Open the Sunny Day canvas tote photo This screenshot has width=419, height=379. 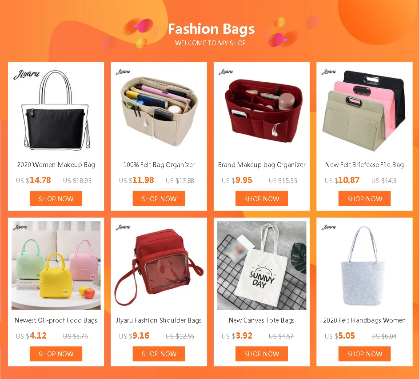pos(262,265)
